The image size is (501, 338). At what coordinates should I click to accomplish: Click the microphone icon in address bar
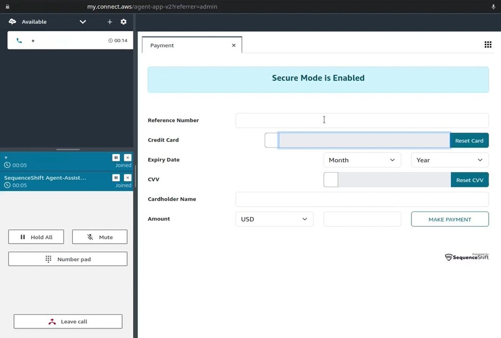[494, 7]
